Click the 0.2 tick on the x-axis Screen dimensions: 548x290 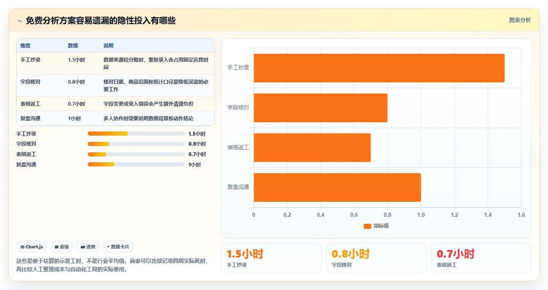click(x=287, y=215)
